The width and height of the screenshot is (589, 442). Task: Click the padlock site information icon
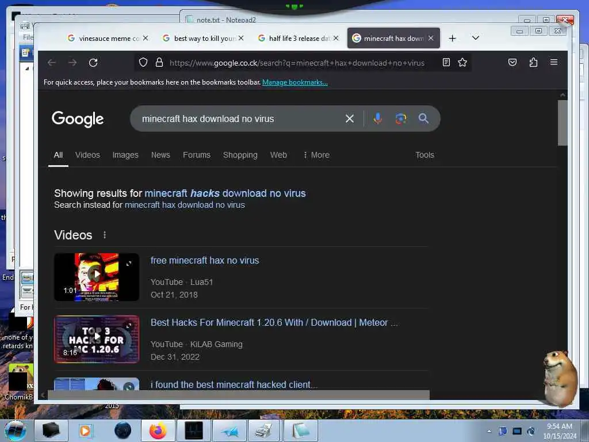[x=159, y=62]
